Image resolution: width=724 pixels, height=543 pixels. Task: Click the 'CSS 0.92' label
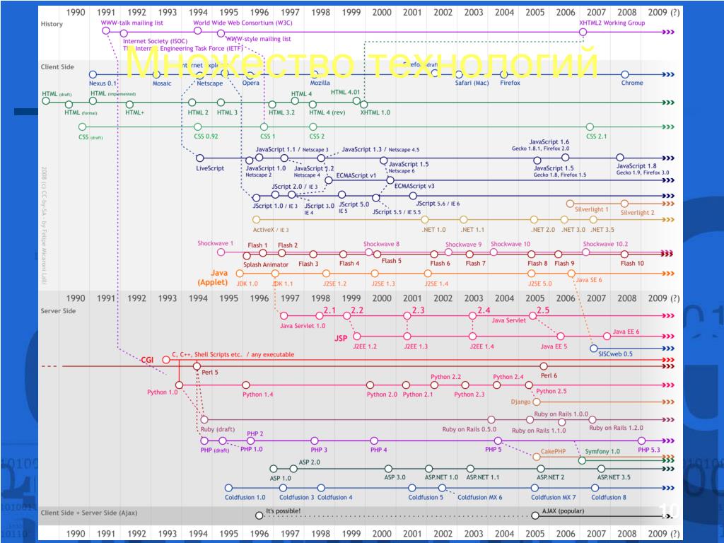[x=206, y=136]
